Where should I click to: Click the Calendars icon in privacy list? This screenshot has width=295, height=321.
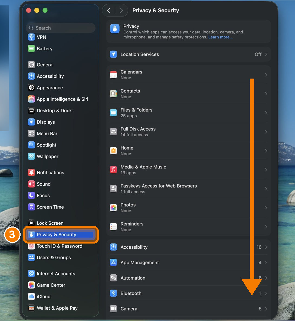pyautogui.click(x=113, y=75)
